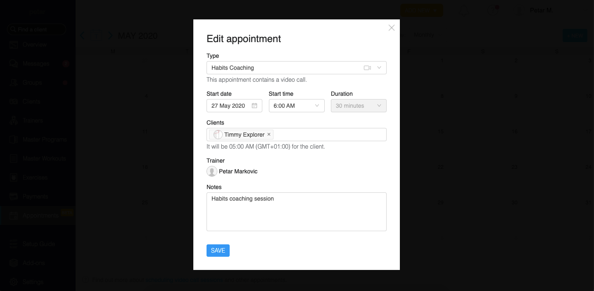
Task: Open the Duration dropdown showing 30 minutes
Action: (359, 106)
